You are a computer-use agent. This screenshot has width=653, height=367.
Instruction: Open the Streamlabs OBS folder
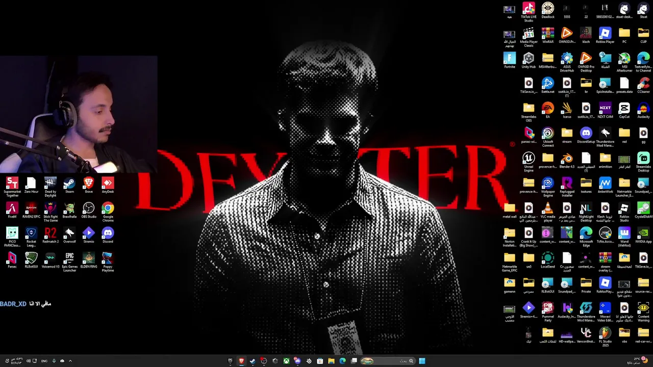529,112
